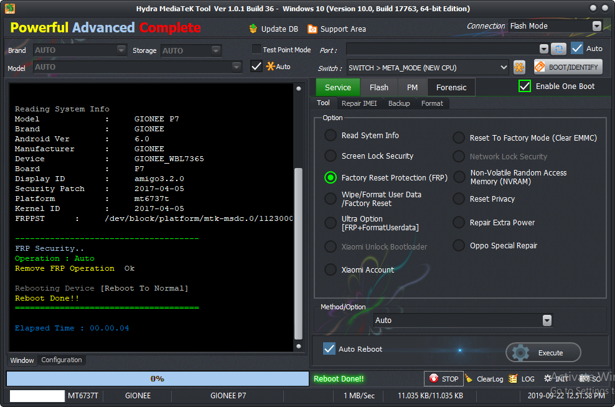Select Reset To Factory Mode option
This screenshot has height=407, width=615.
coord(459,138)
